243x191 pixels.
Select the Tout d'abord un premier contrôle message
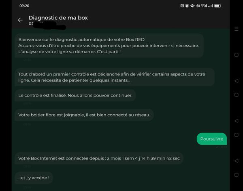coord(114,77)
